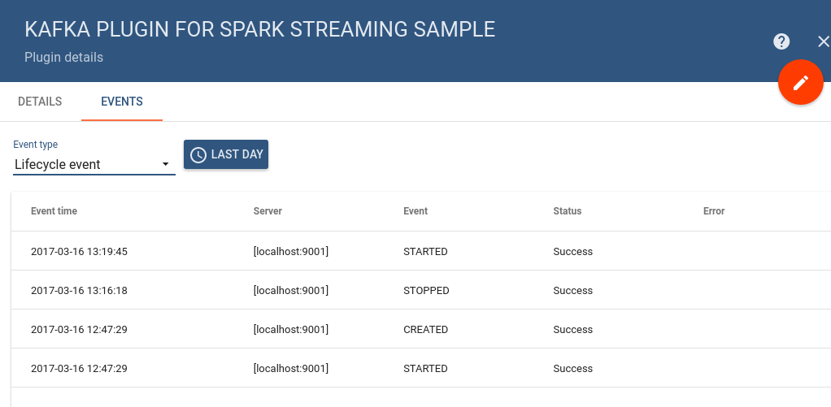Click Success status of the STOPPED event
Image resolution: width=831 pixels, height=407 pixels.
[x=573, y=291]
